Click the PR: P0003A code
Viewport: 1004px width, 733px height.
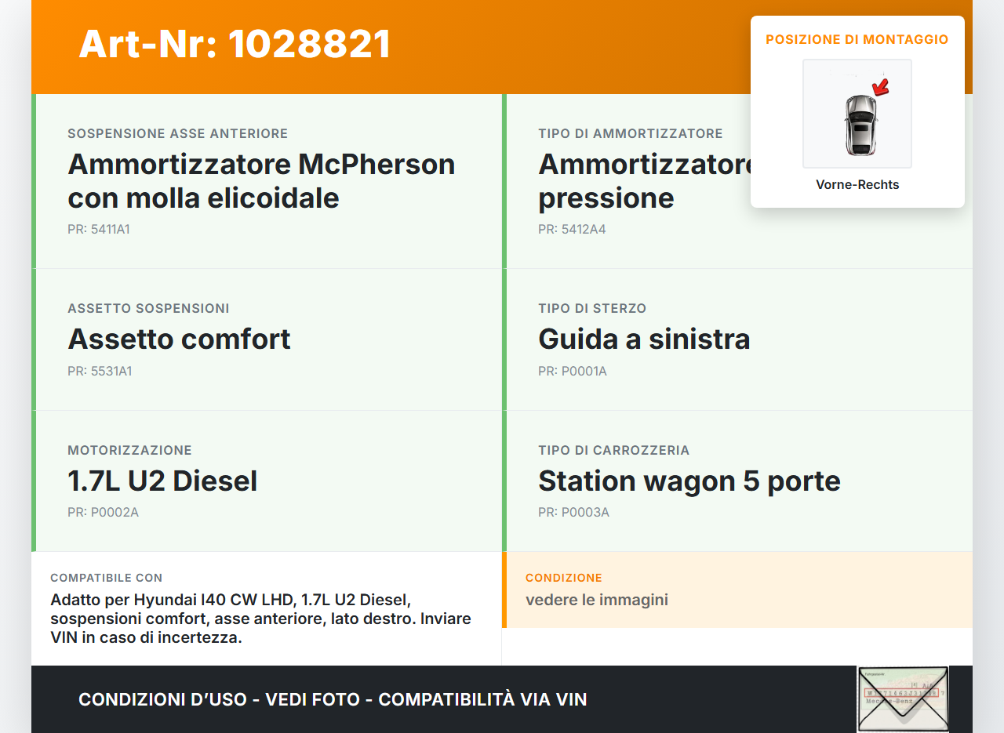coord(573,513)
